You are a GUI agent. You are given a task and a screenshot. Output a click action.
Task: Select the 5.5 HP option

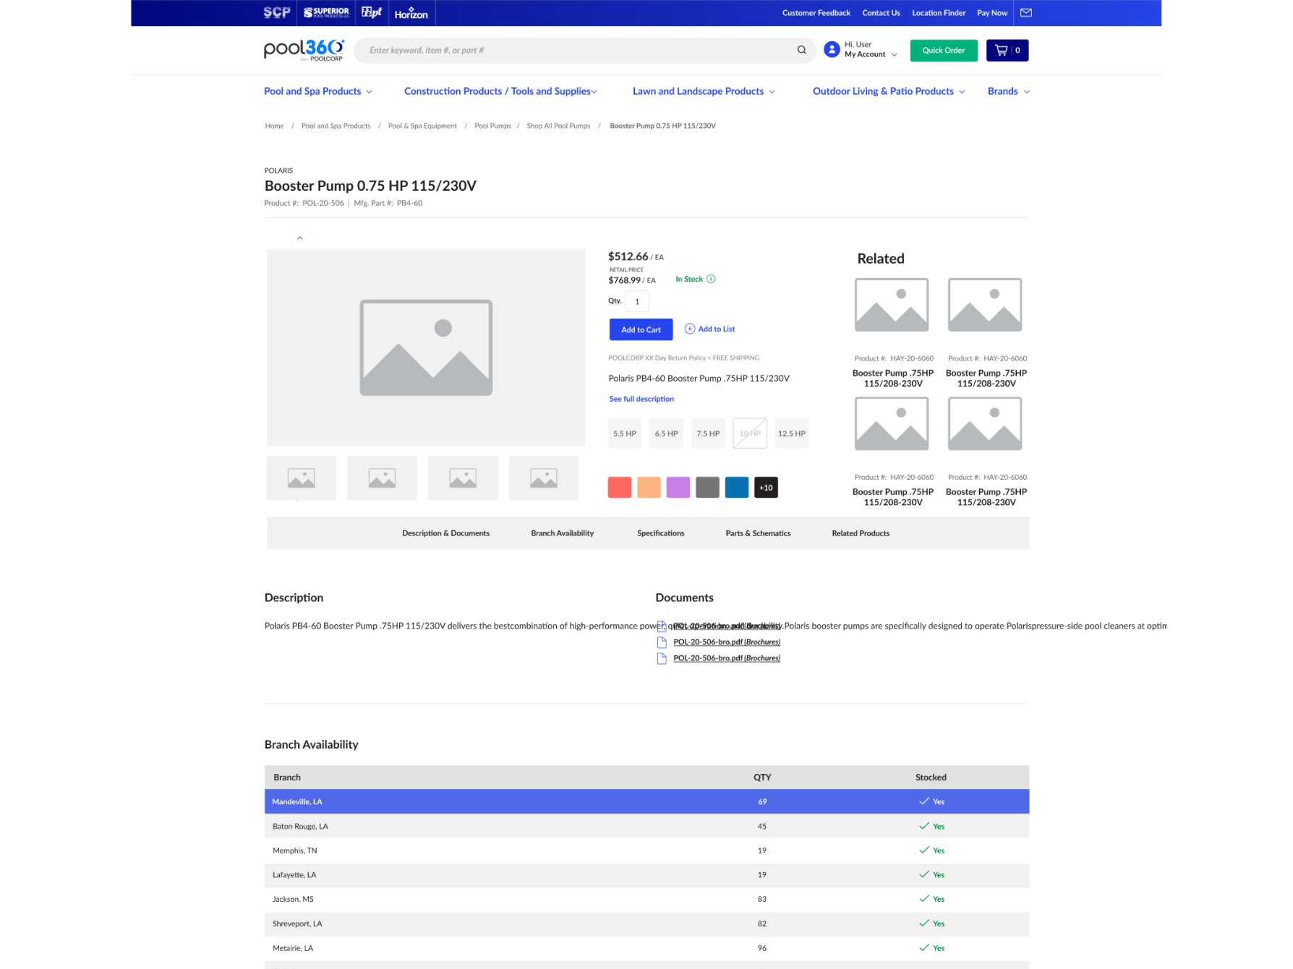[625, 434]
